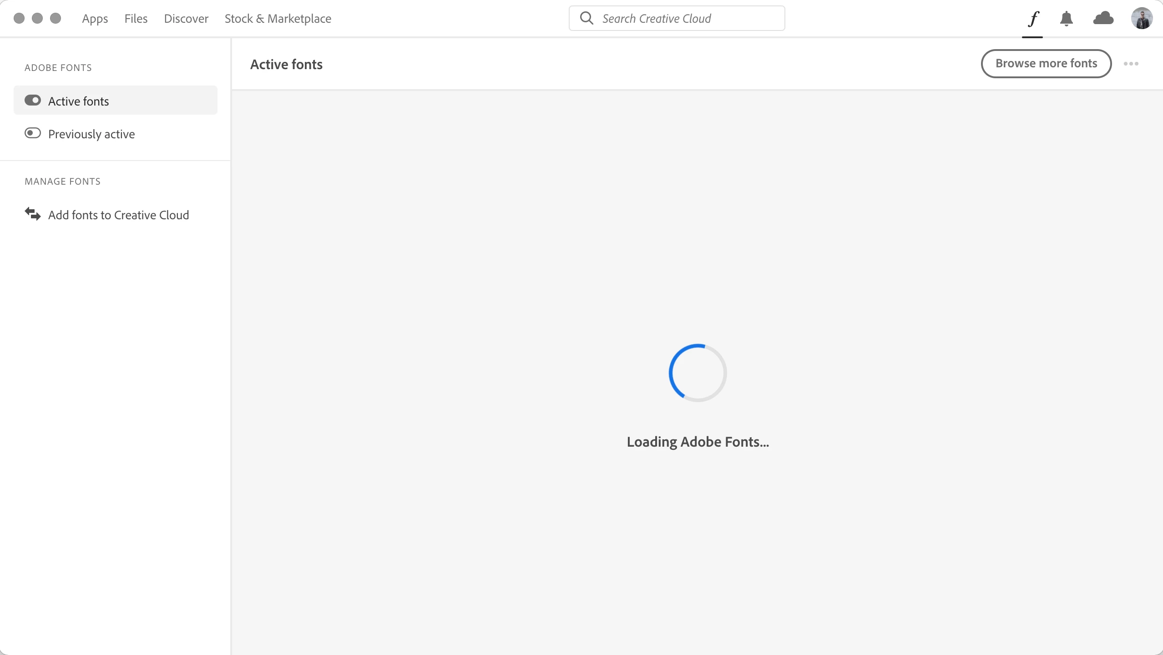Open the notifications bell

click(x=1066, y=19)
